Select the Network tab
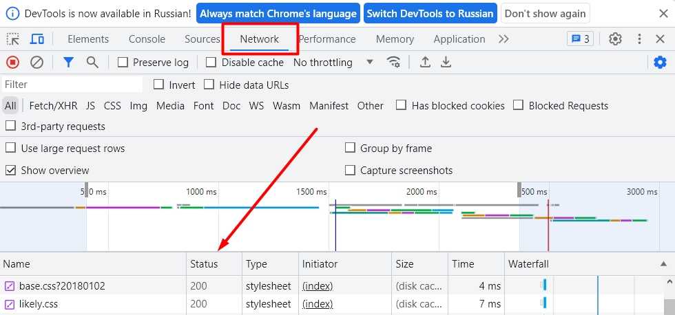The width and height of the screenshot is (675, 315). [260, 39]
